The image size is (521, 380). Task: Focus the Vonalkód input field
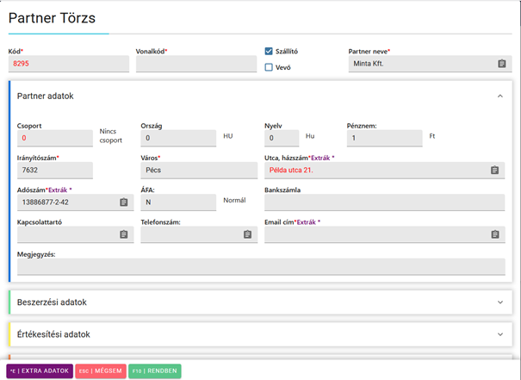(x=196, y=64)
